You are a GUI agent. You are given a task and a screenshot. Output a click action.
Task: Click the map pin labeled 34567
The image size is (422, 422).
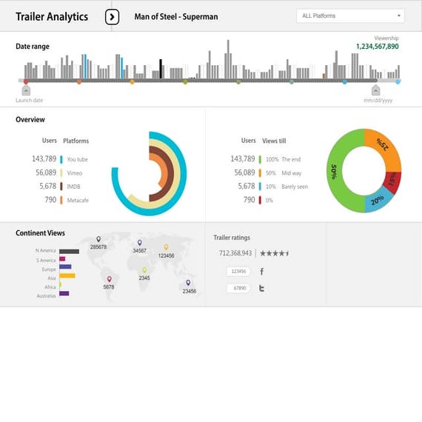click(x=139, y=243)
